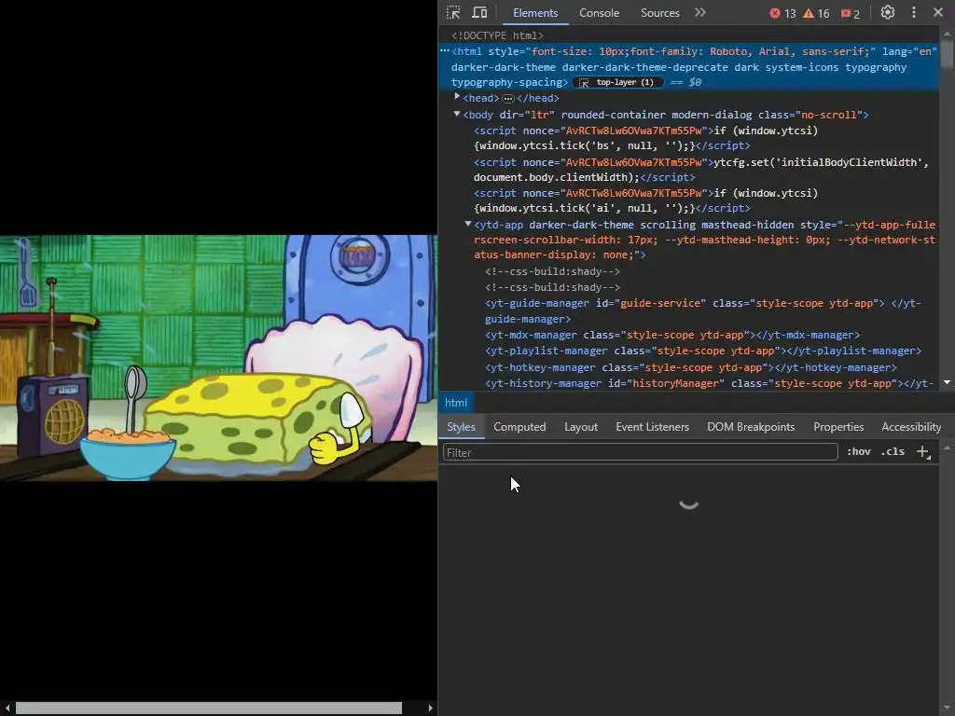Add a new style rule plus icon

(x=922, y=452)
